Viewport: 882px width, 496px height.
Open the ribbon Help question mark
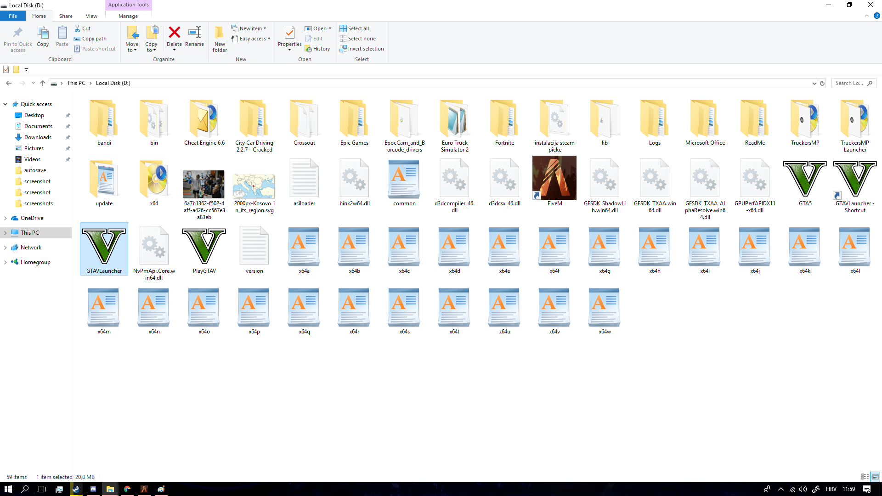(x=876, y=16)
